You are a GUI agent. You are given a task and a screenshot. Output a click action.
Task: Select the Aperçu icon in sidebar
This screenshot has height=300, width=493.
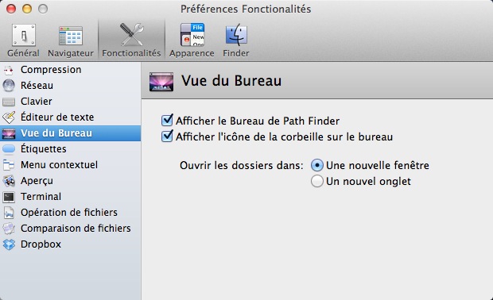(x=9, y=181)
